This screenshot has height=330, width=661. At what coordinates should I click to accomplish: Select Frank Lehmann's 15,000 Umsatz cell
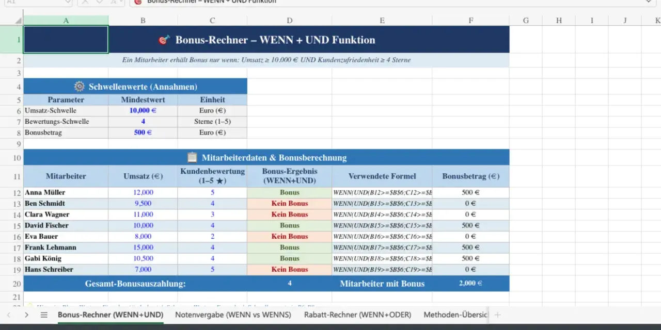pos(143,247)
